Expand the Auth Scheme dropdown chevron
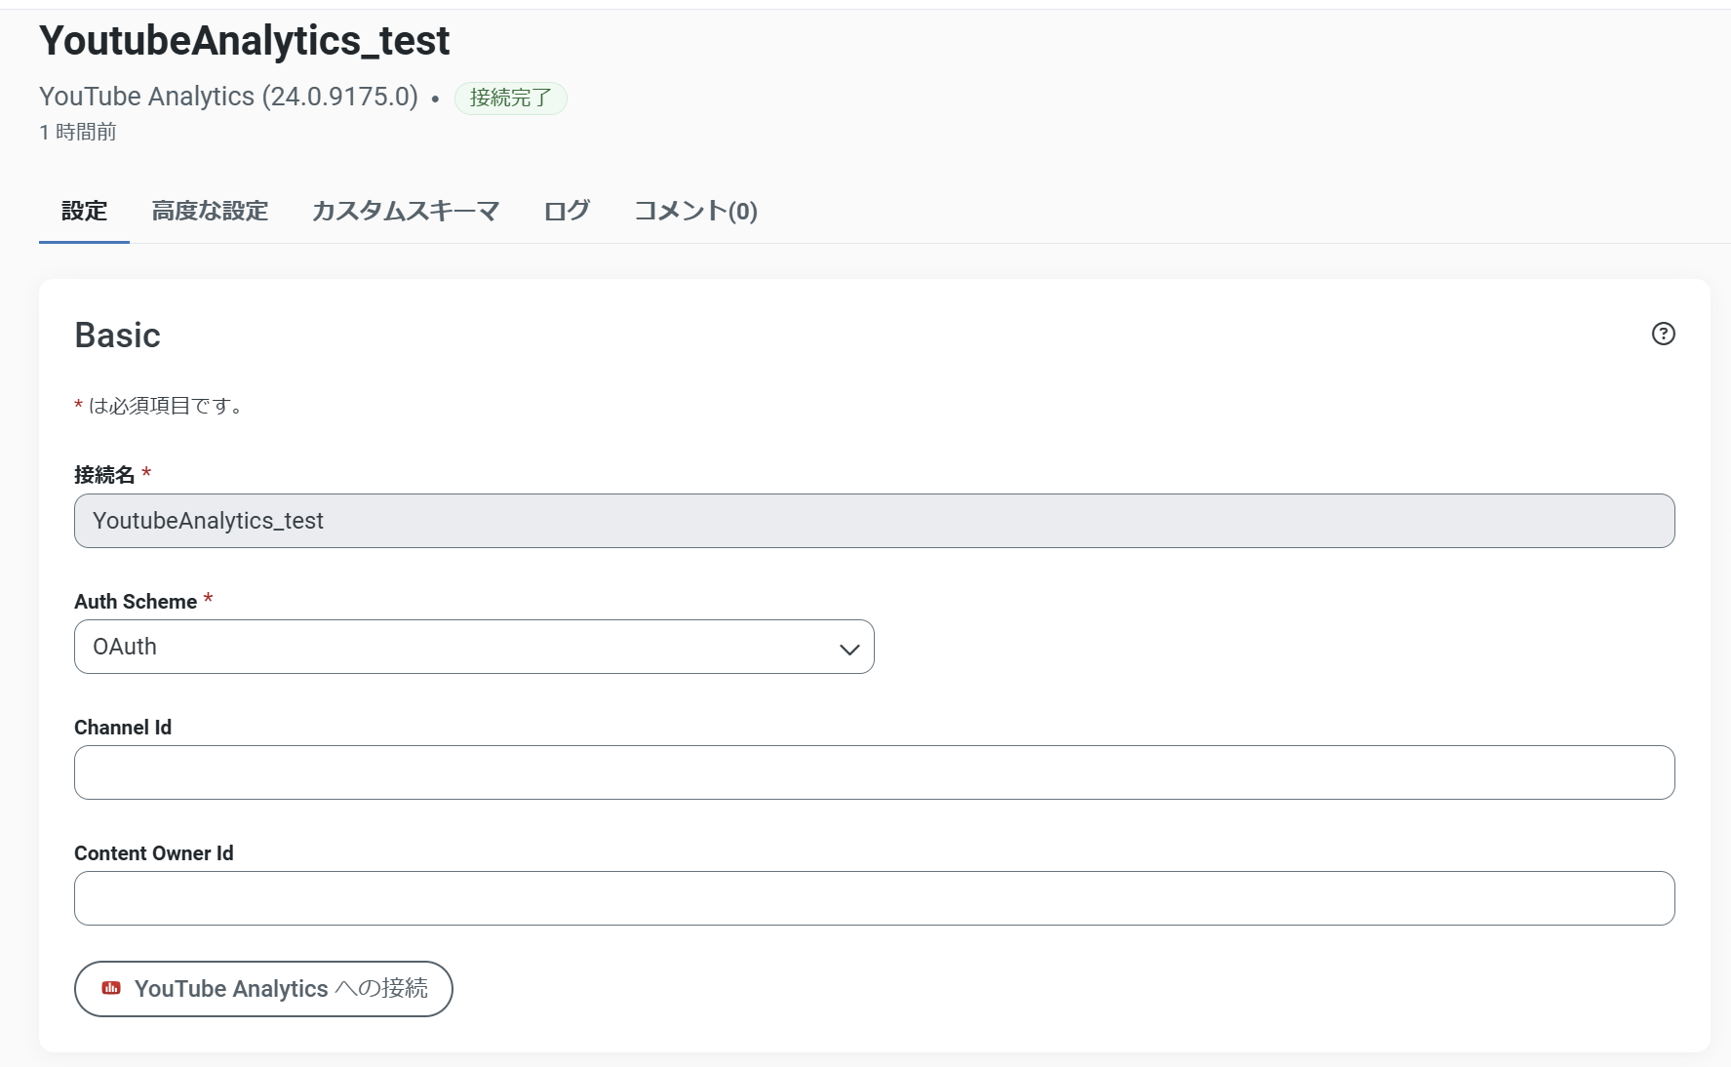The width and height of the screenshot is (1731, 1067). click(x=848, y=649)
